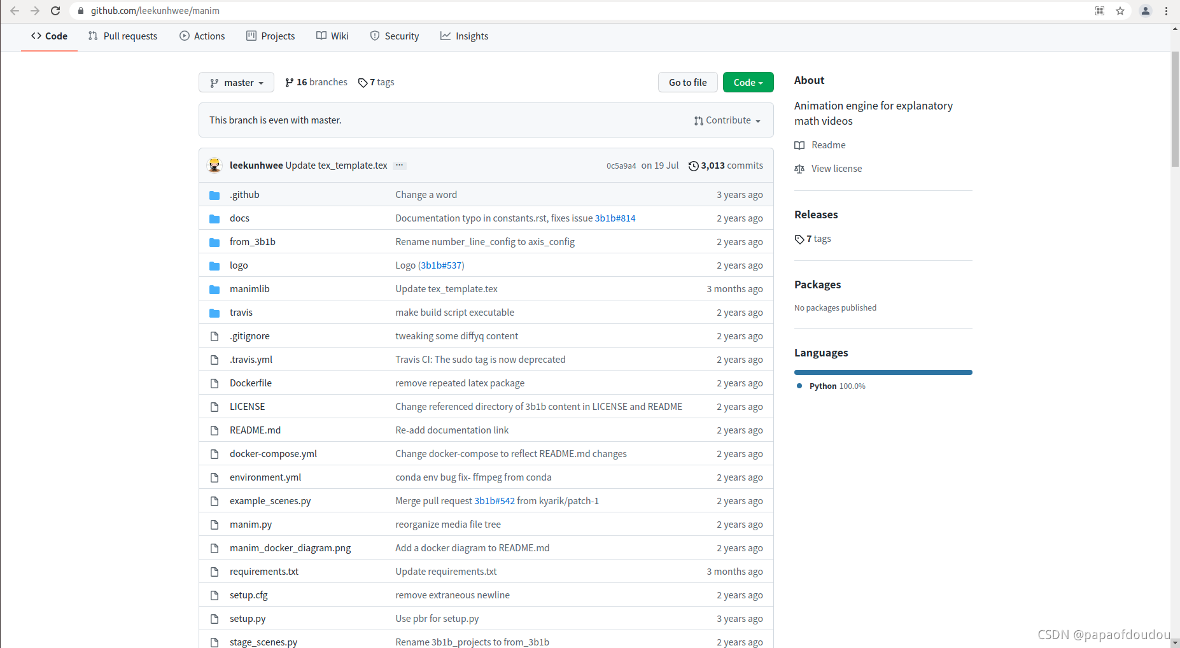Open 7 tags under Releases

[813, 239]
